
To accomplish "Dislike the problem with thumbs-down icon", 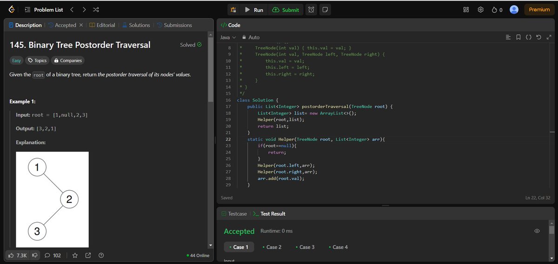I will pos(35,255).
